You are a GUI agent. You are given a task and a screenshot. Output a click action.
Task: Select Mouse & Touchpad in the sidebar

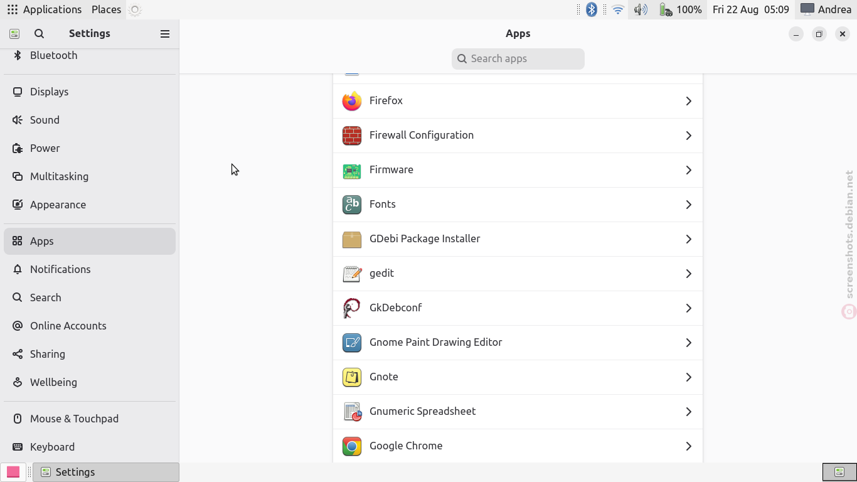90,419
